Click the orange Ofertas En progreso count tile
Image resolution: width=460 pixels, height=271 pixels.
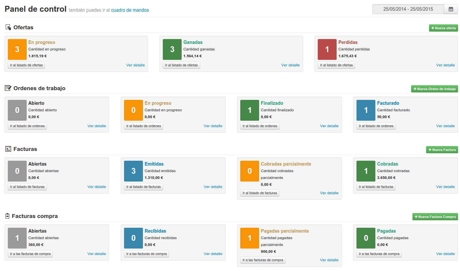coord(17,49)
